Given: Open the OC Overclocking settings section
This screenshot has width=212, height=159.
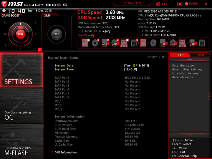Looking at the screenshot, I should pos(21,106).
